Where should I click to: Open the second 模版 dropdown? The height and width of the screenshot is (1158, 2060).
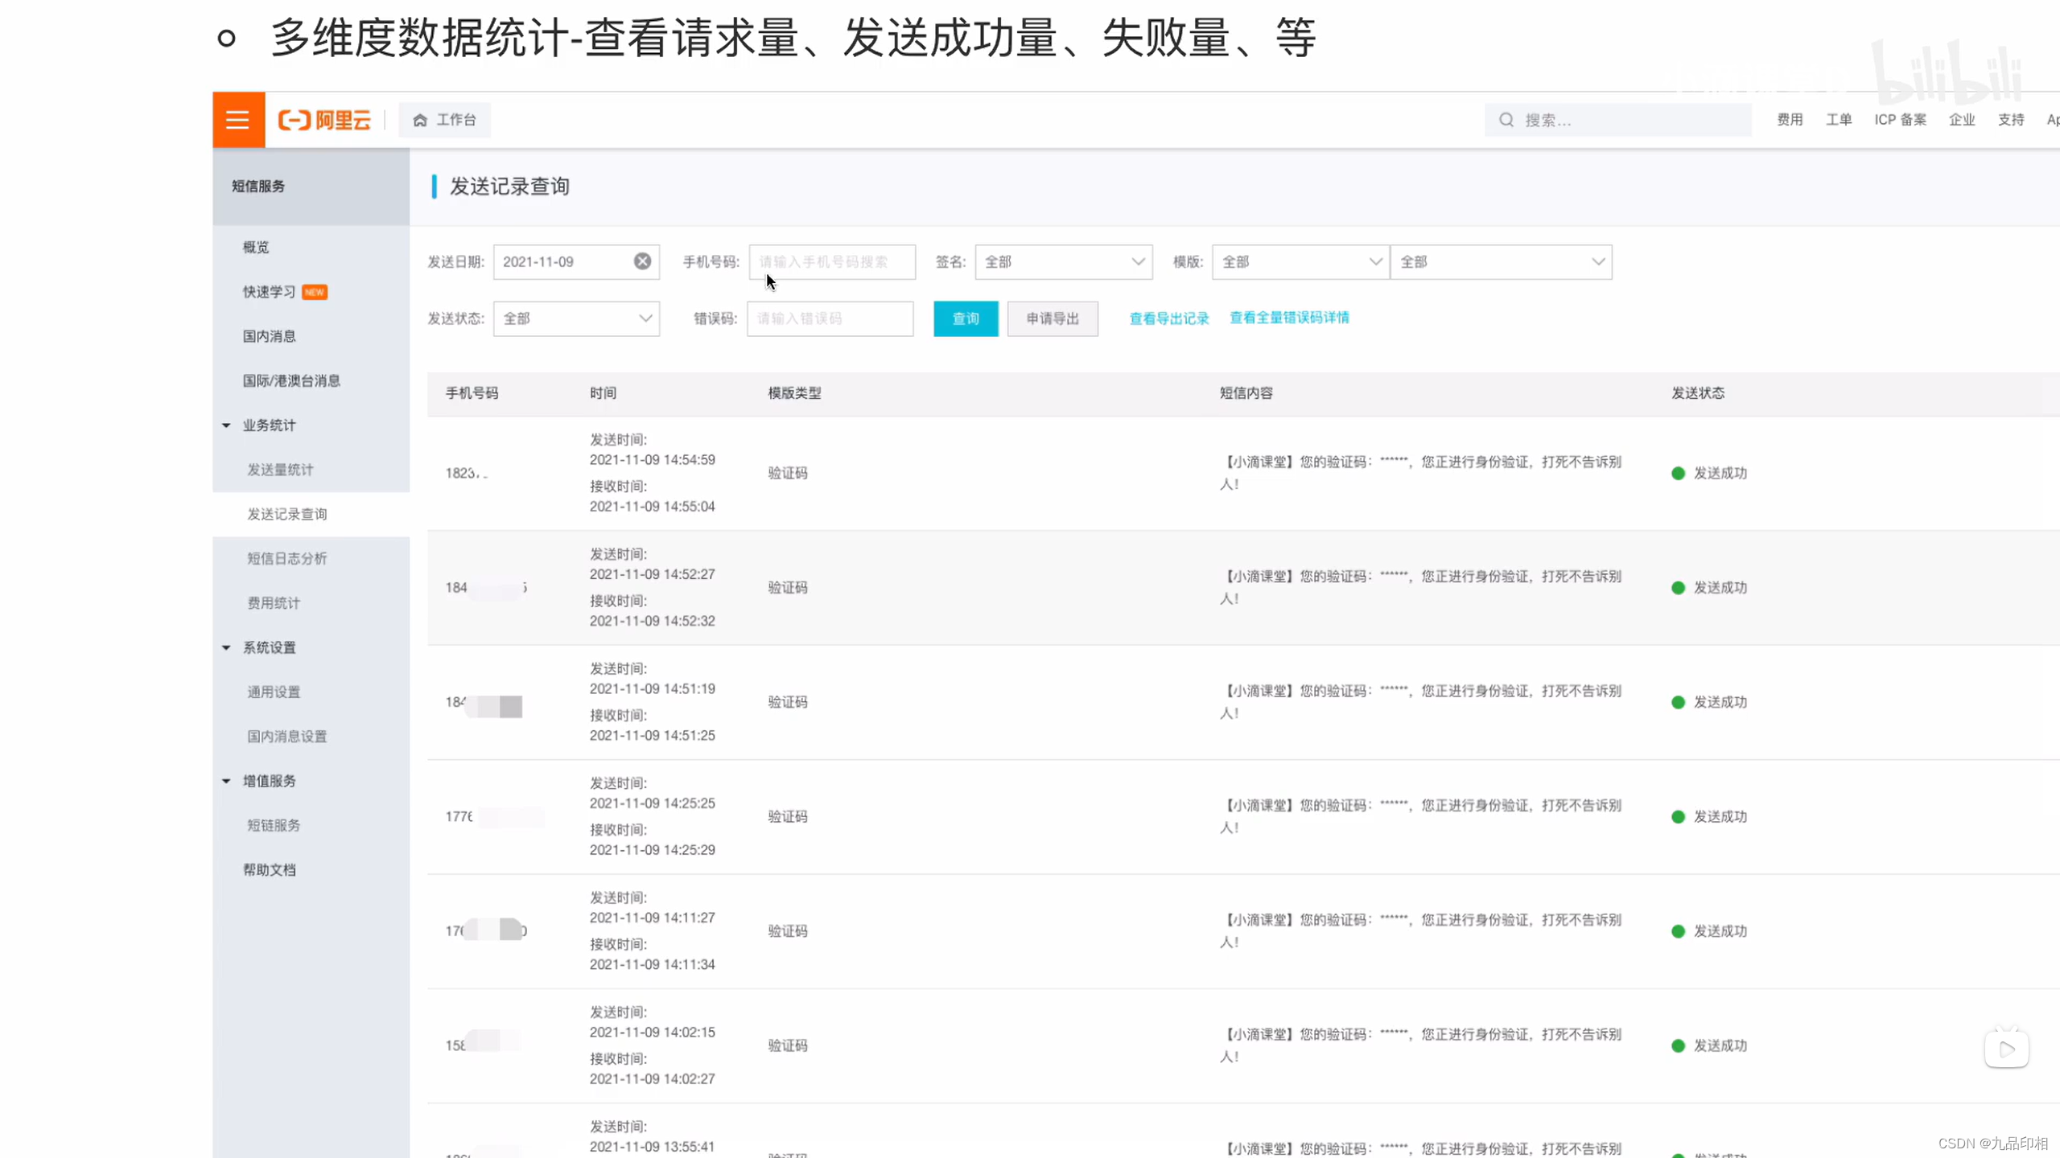[x=1502, y=262]
